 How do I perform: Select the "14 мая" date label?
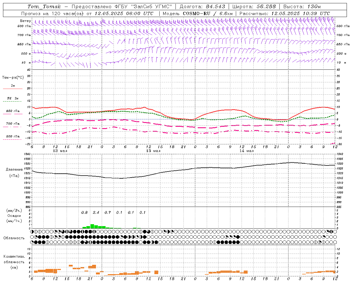click(247, 151)
